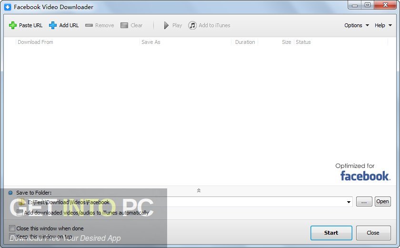400x248 pixels.
Task: Click the Facebook Video Downloader title bar icon
Action: 8,7
